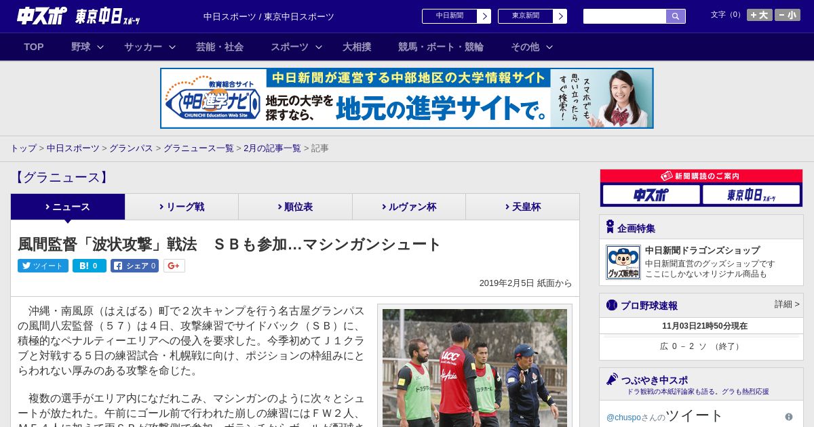Image resolution: width=814 pixels, height=427 pixels.
Task: Click the つぶやき中スポ megaphone icon
Action: pos(612,380)
